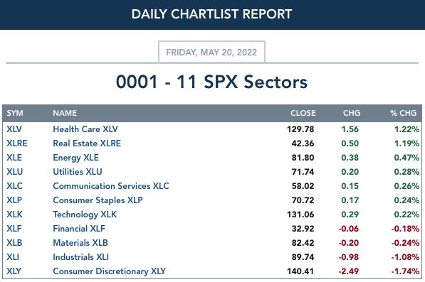
Task: Open the Real Estate XLRE chart
Action: click(87, 143)
